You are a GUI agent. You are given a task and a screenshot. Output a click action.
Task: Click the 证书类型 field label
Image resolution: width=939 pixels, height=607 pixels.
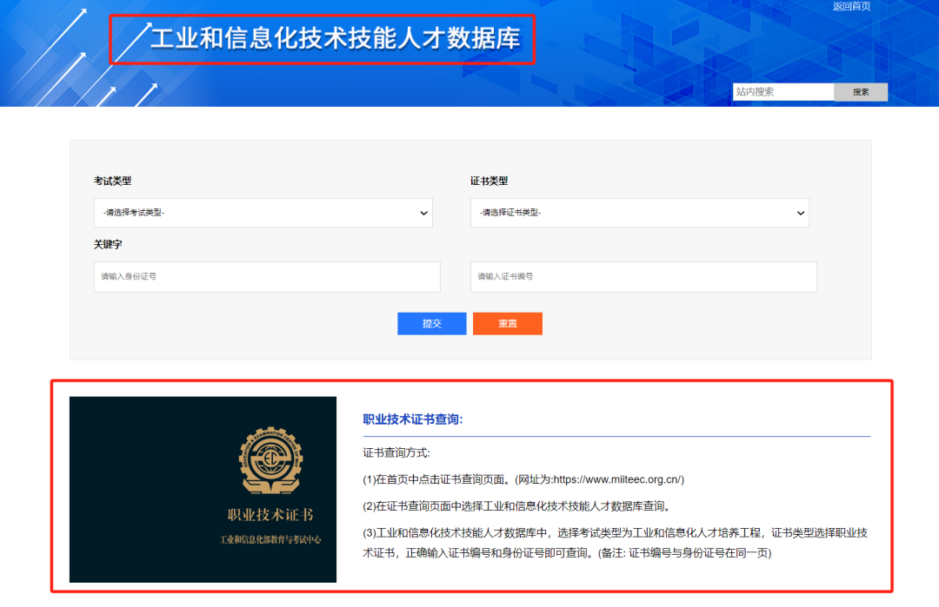[x=489, y=181]
